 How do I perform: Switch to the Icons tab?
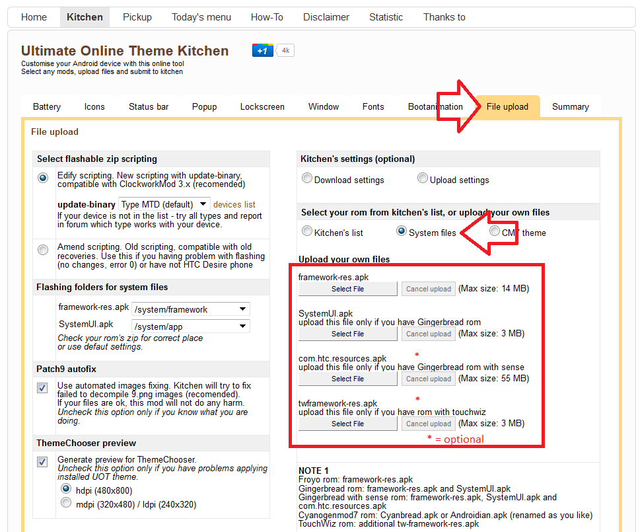tap(94, 106)
